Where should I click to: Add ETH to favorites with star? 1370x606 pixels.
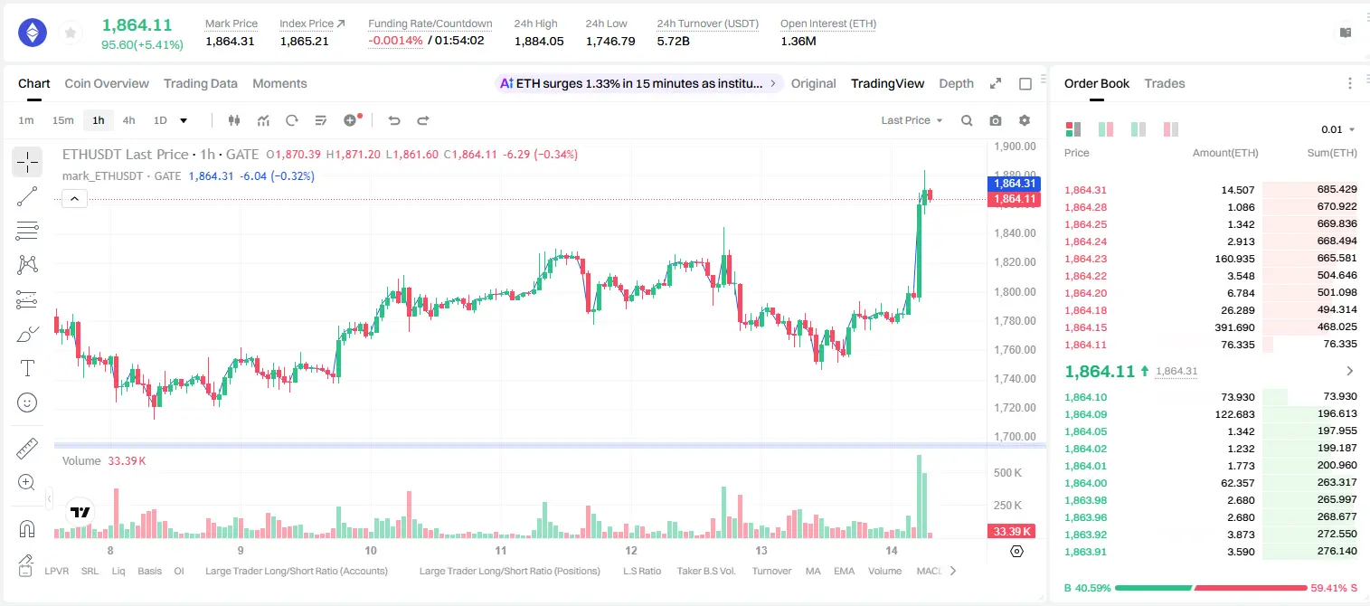pos(71,33)
